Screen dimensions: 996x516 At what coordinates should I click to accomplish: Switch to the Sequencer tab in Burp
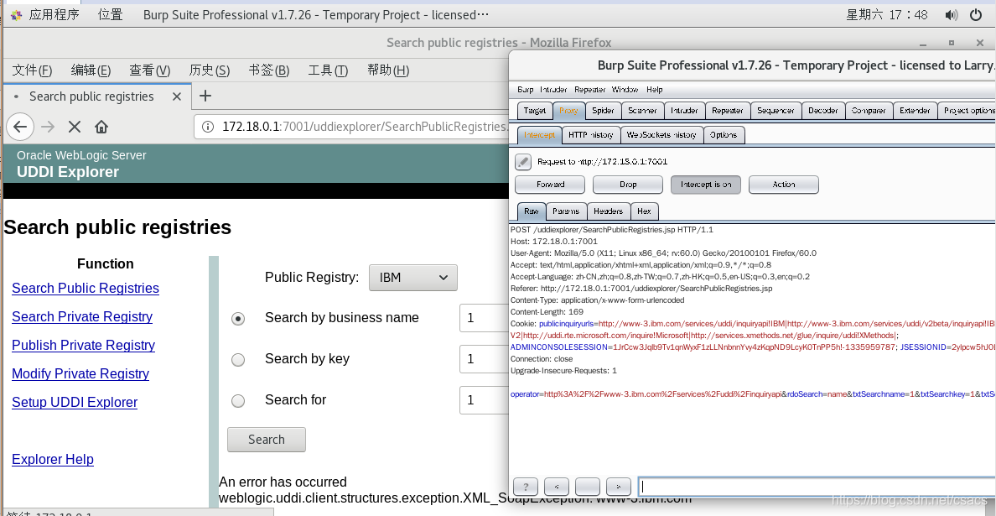776,111
